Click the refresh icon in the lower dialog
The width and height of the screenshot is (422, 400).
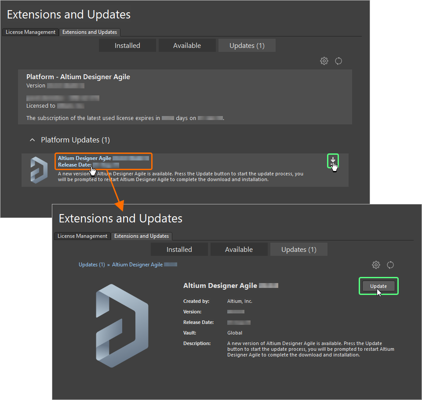[390, 265]
